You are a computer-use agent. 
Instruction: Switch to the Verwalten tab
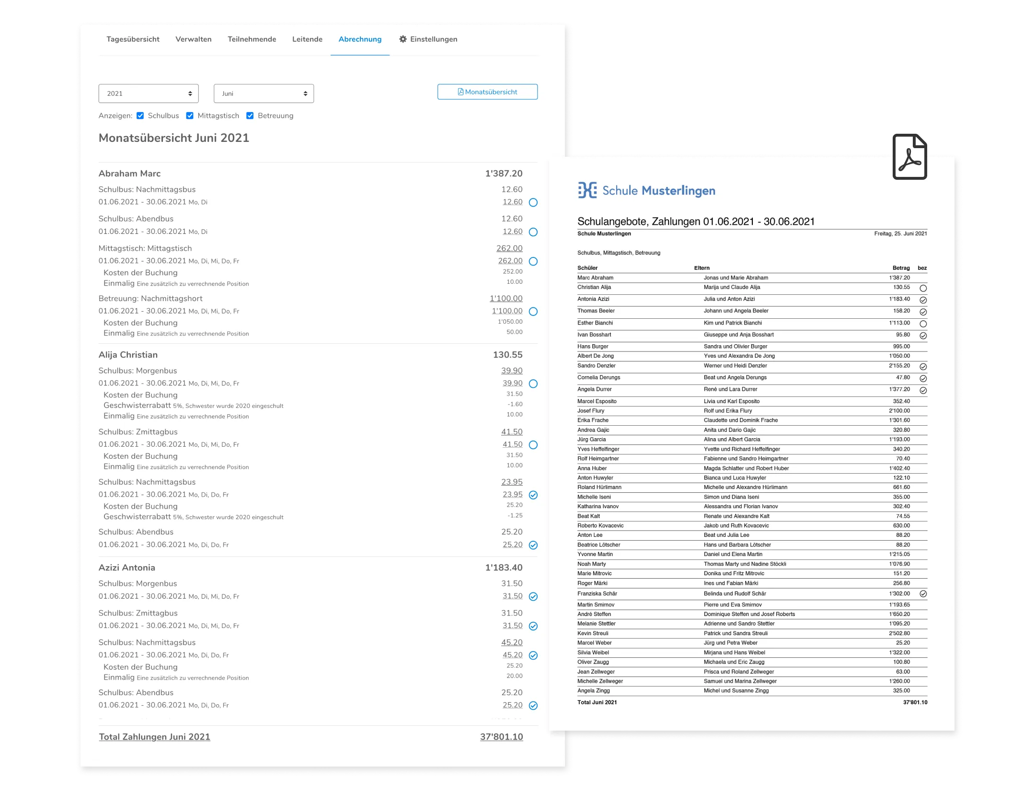194,39
